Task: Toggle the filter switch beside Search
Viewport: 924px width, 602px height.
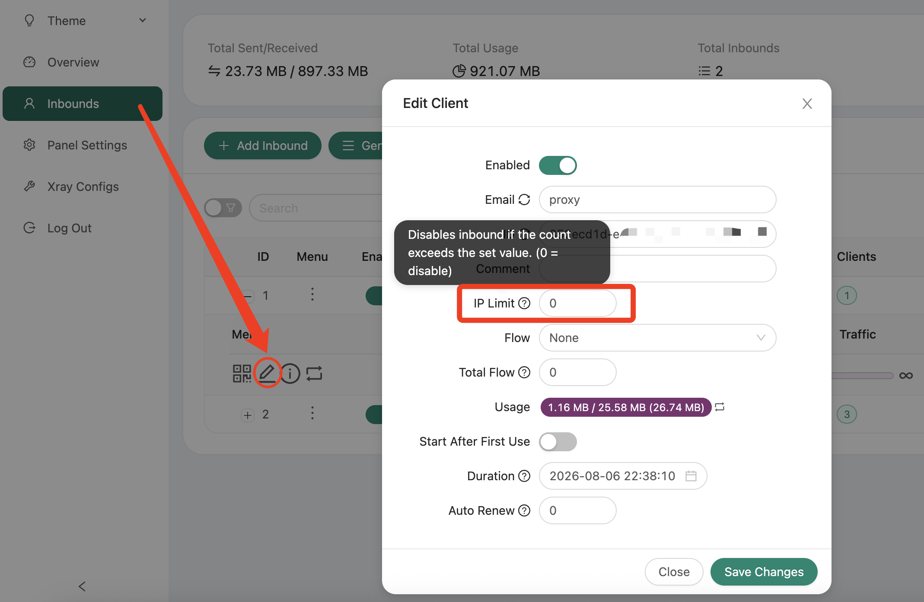Action: coord(223,208)
